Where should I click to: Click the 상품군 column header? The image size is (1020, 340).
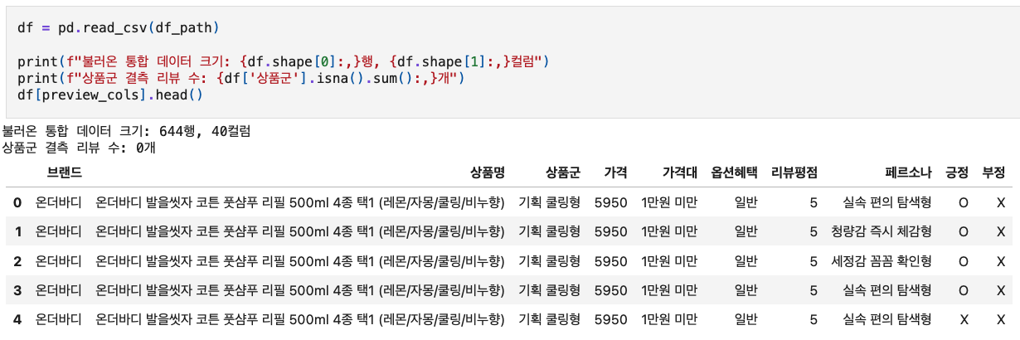pyautogui.click(x=563, y=172)
